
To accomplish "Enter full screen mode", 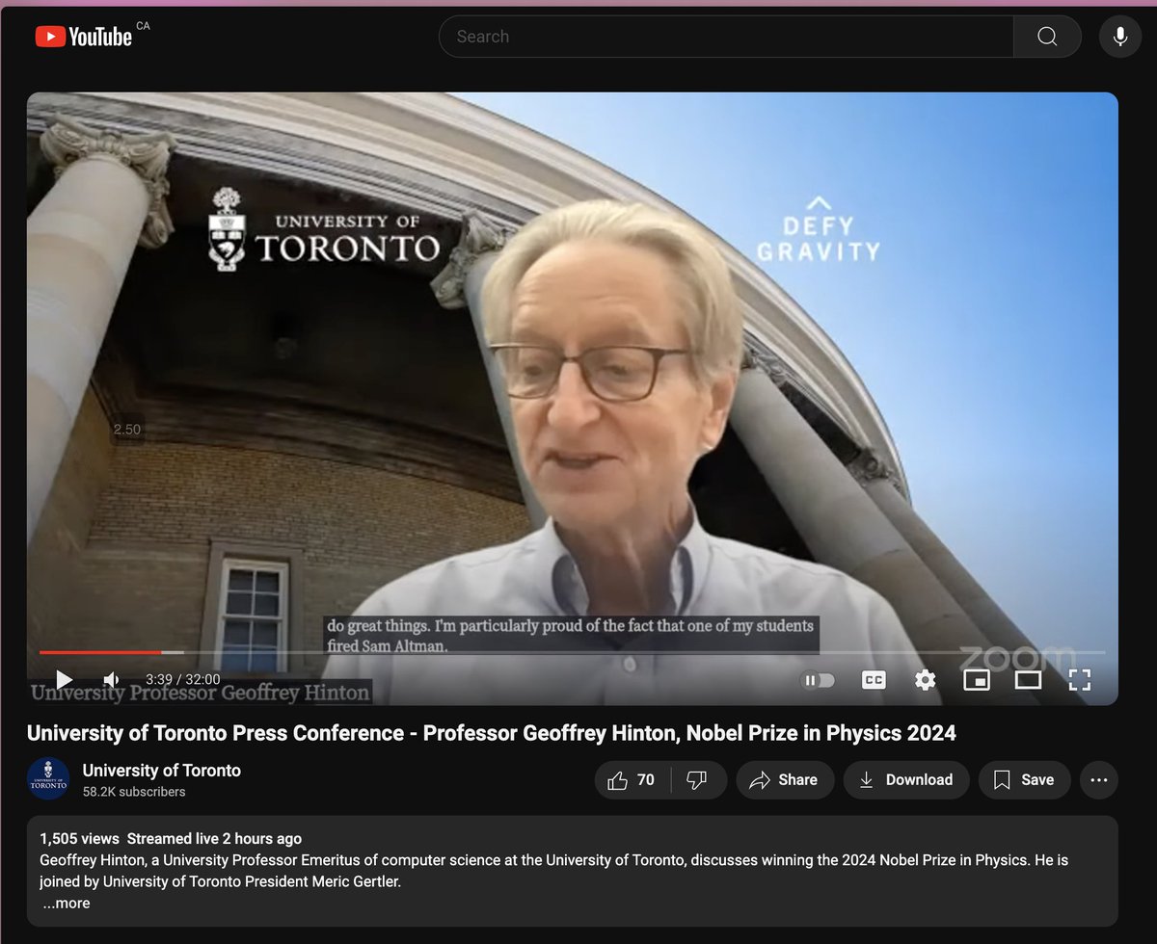I will click(x=1080, y=680).
